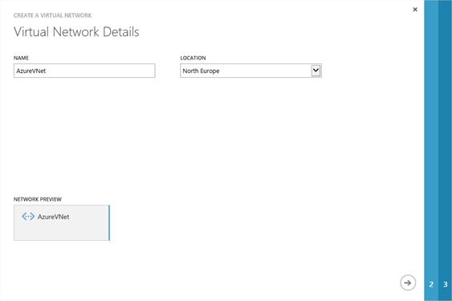The image size is (452, 301).
Task: Click the NETWORK PREVIEW label
Action: (38, 199)
